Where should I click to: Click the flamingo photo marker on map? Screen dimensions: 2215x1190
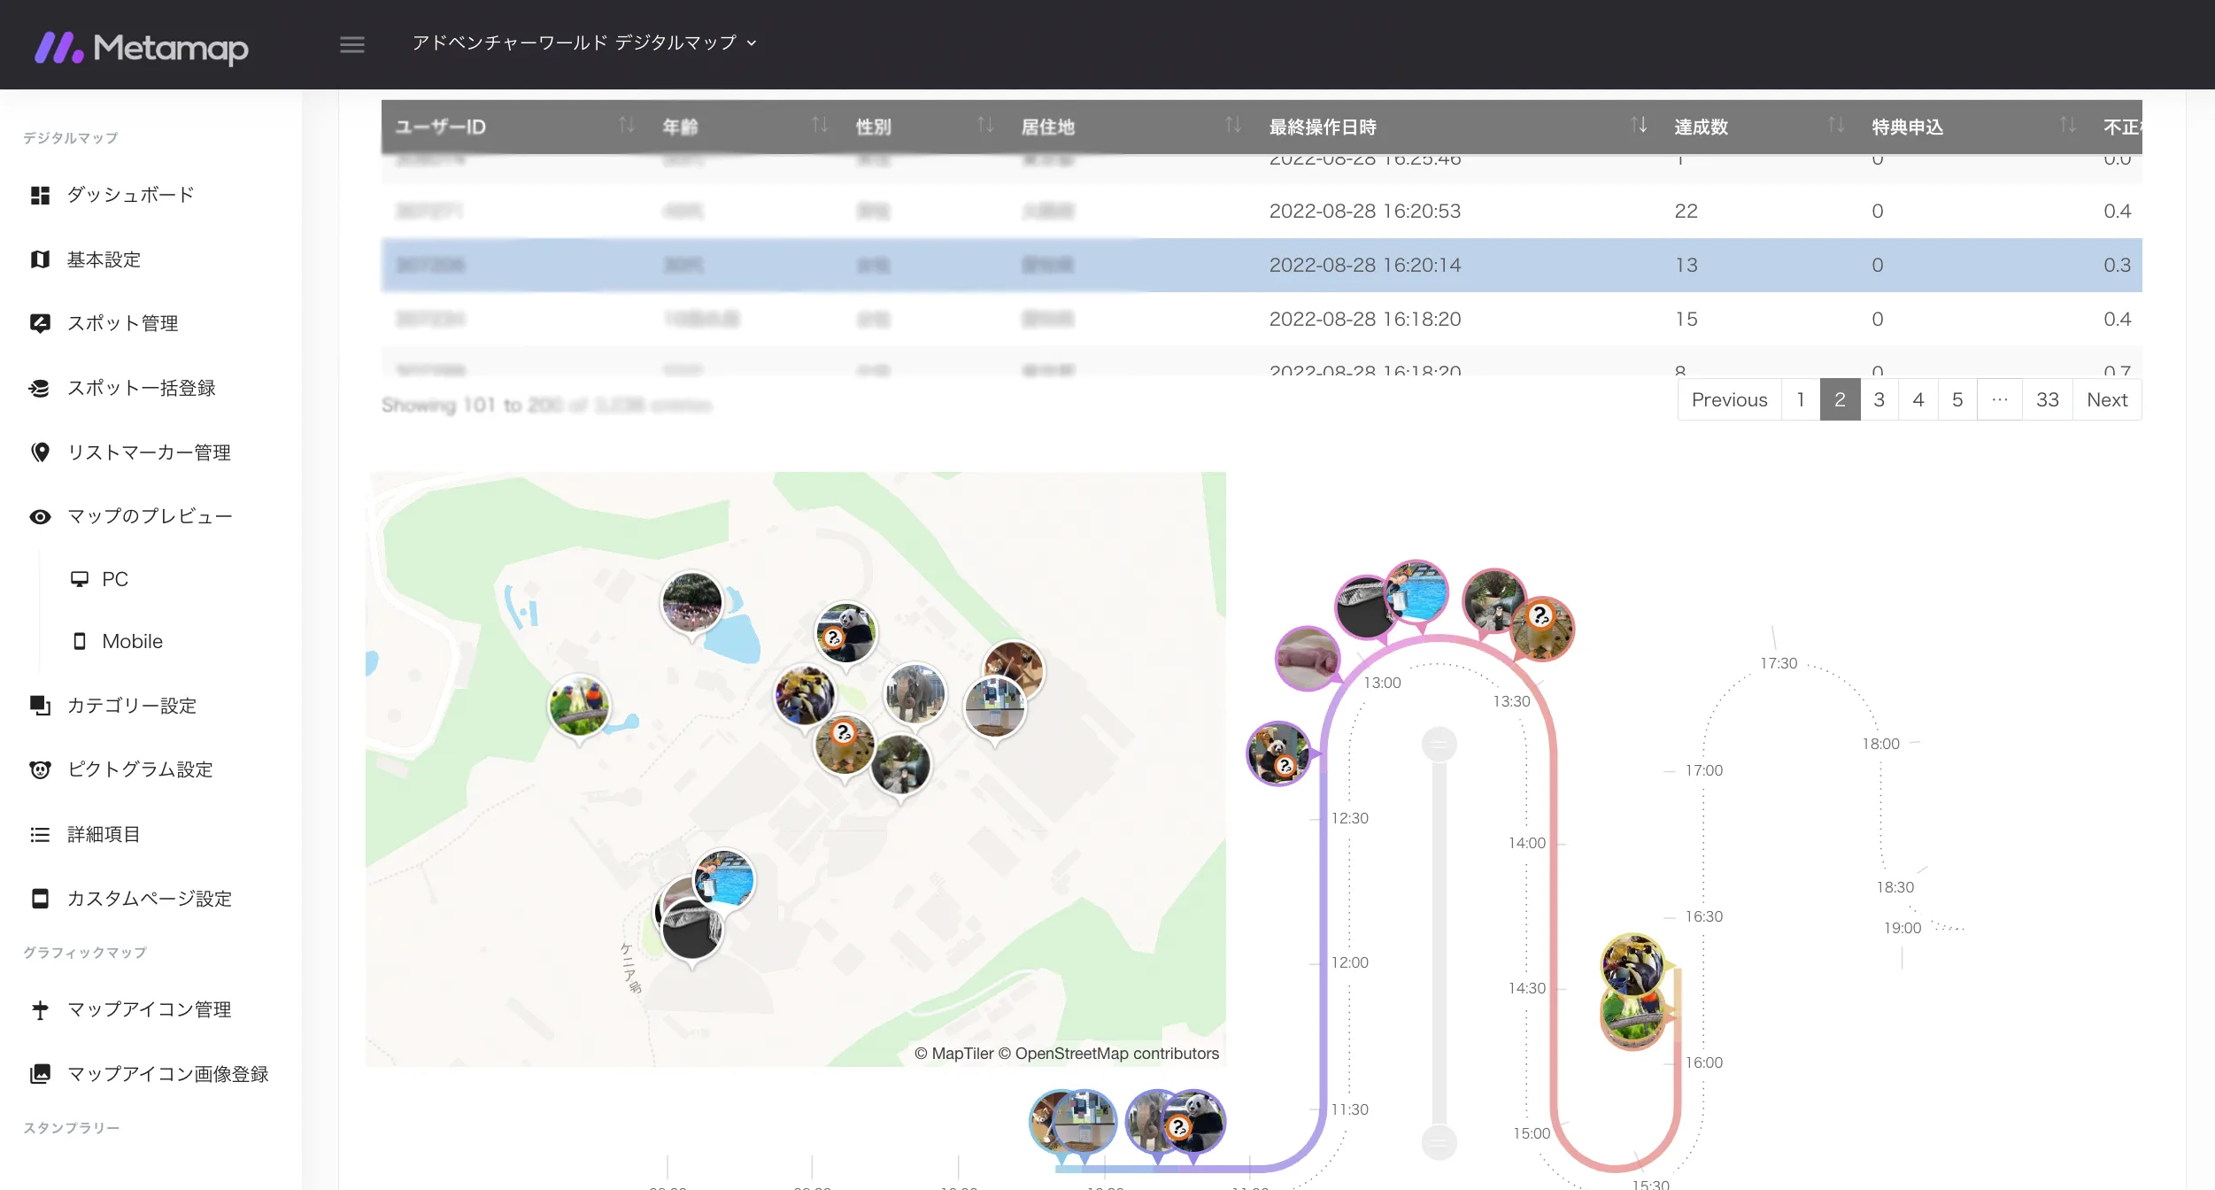point(691,601)
